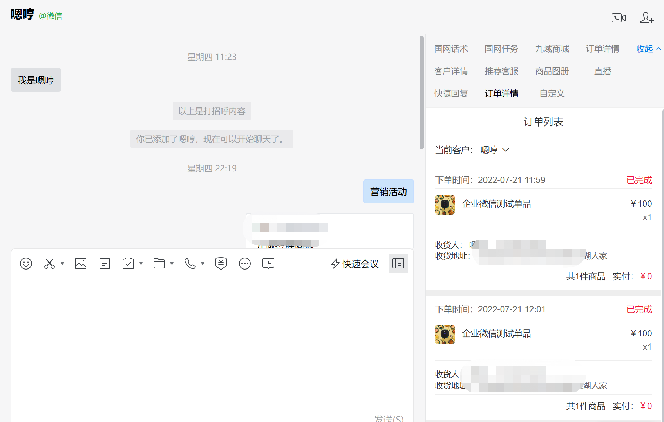The image size is (664, 422).
Task: Click 已完成 status of 11:59 order
Action: [639, 180]
